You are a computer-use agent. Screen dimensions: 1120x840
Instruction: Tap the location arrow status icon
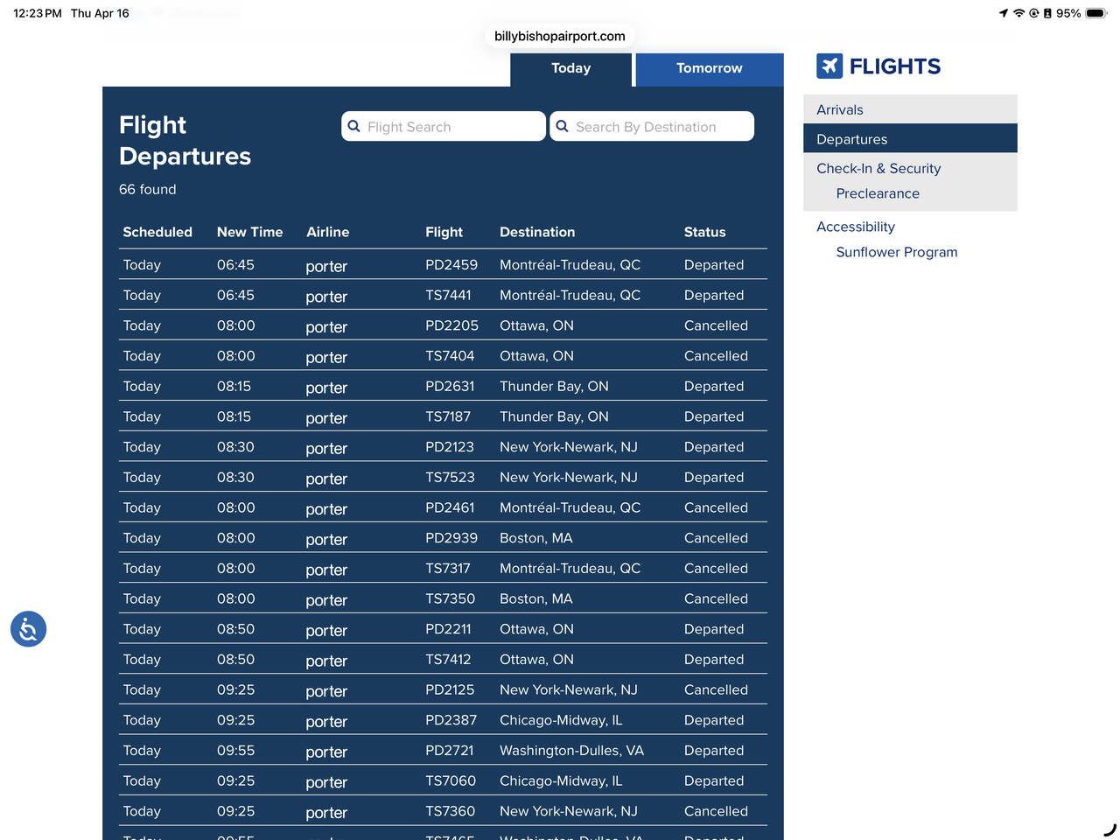tap(1003, 13)
